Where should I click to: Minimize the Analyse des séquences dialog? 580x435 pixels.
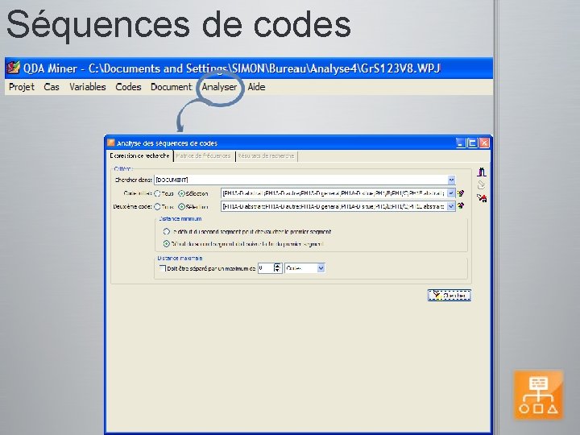tap(461, 143)
